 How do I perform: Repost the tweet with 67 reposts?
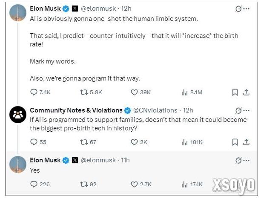[x=84, y=142]
